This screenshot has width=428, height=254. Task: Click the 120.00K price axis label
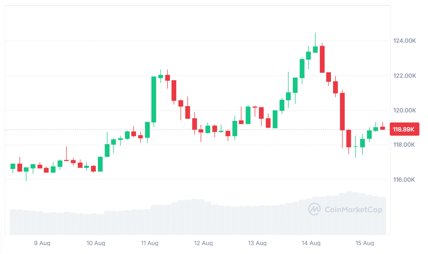click(405, 111)
